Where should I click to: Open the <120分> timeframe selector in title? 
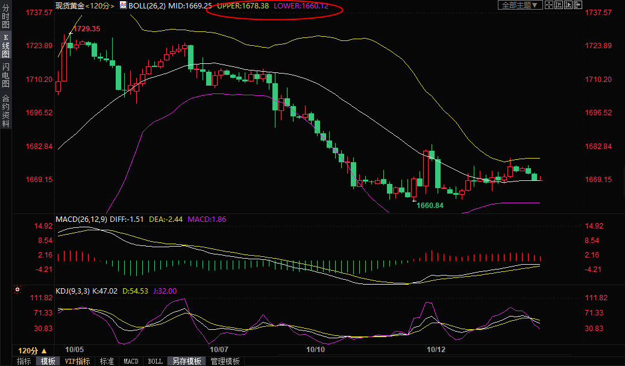coord(100,5)
